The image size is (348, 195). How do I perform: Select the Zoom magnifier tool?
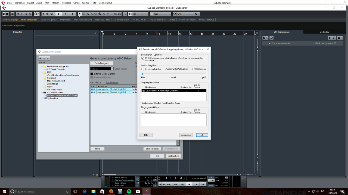(100, 14)
